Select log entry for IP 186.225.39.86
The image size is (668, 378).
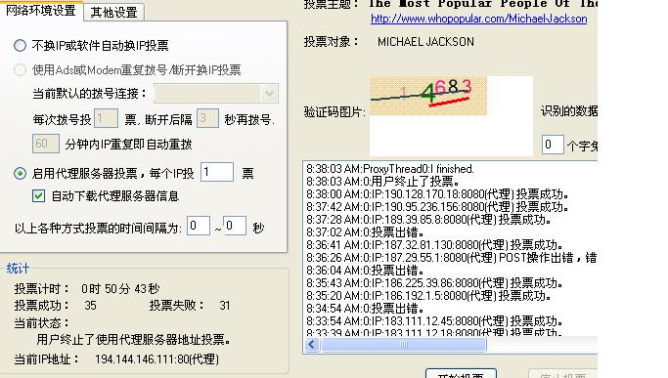coord(434,283)
